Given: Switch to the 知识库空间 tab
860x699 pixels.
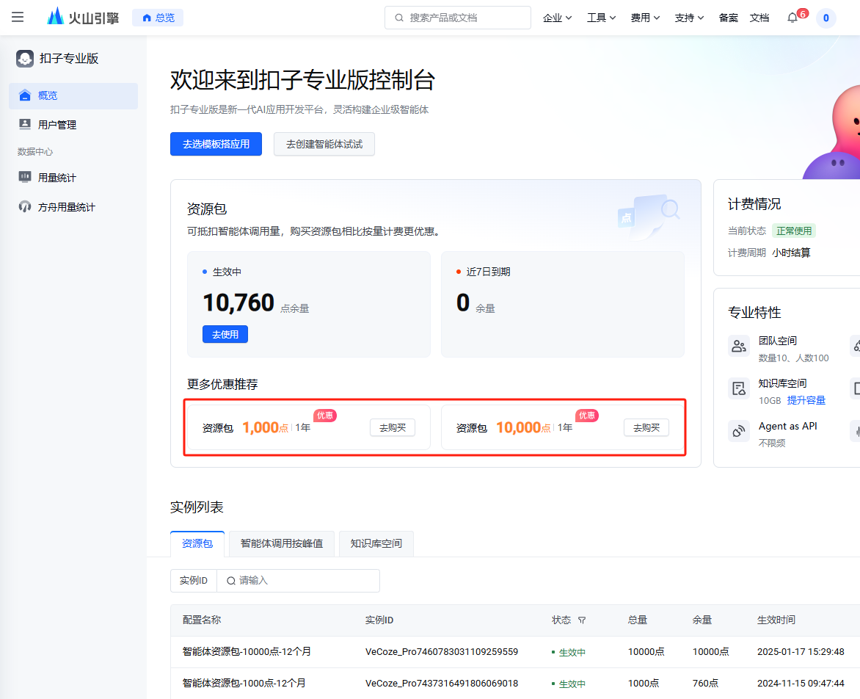Looking at the screenshot, I should pos(376,543).
